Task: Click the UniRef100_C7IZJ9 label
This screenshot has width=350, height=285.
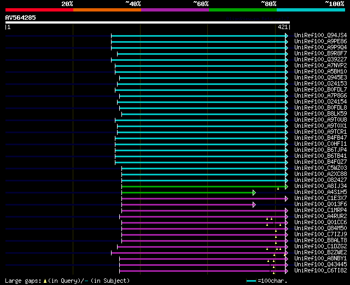Action: 320,235
